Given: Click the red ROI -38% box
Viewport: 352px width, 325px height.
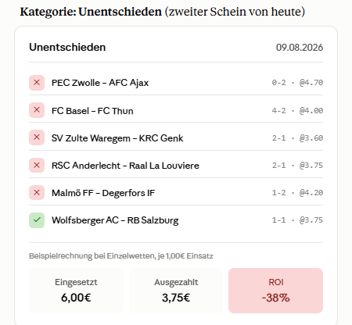Looking at the screenshot, I should pyautogui.click(x=275, y=291).
